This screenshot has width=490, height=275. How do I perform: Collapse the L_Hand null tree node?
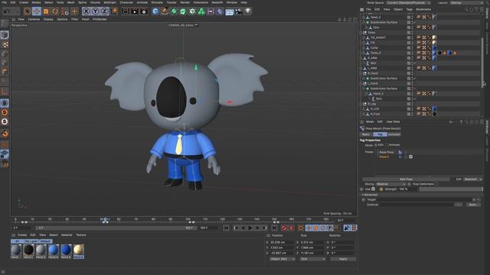click(361, 83)
